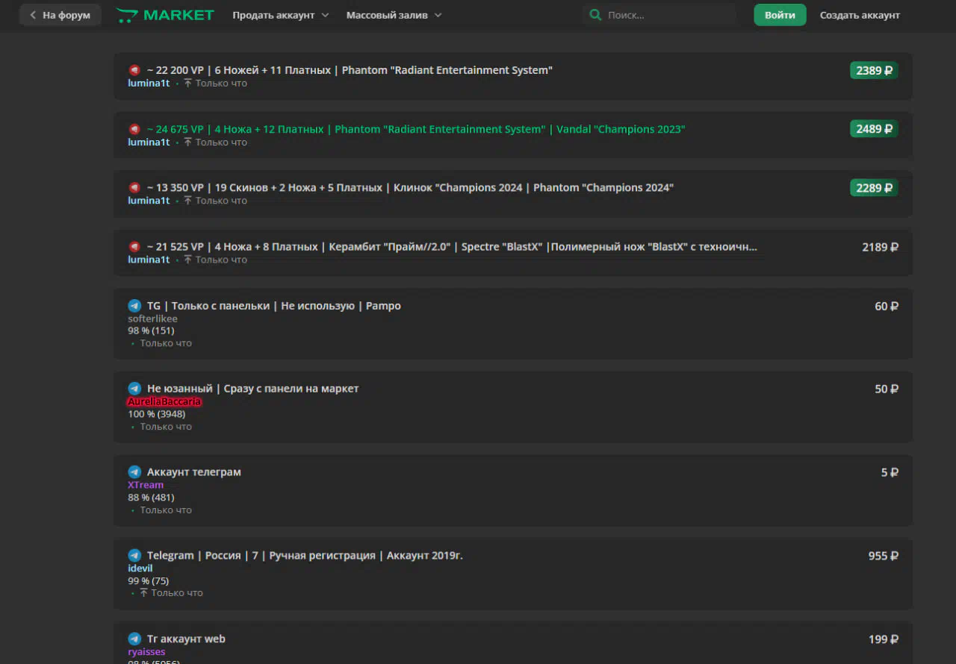Open listing ~ 22 200 VP 6 Ножей

point(350,70)
